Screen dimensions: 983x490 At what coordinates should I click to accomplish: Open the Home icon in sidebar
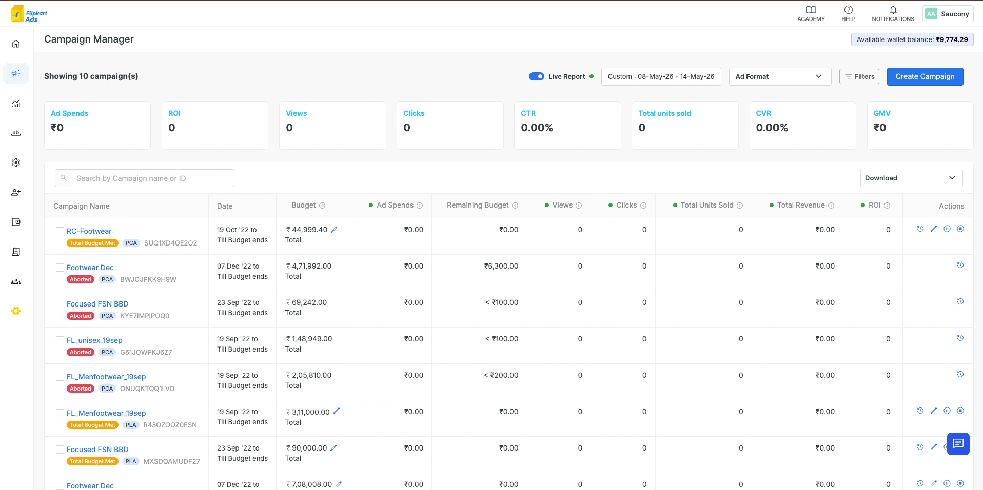(x=16, y=44)
